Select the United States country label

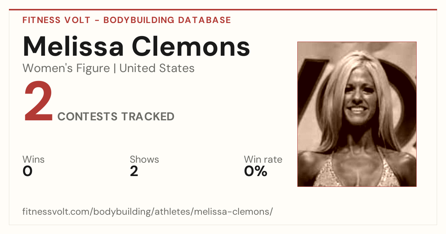point(157,68)
